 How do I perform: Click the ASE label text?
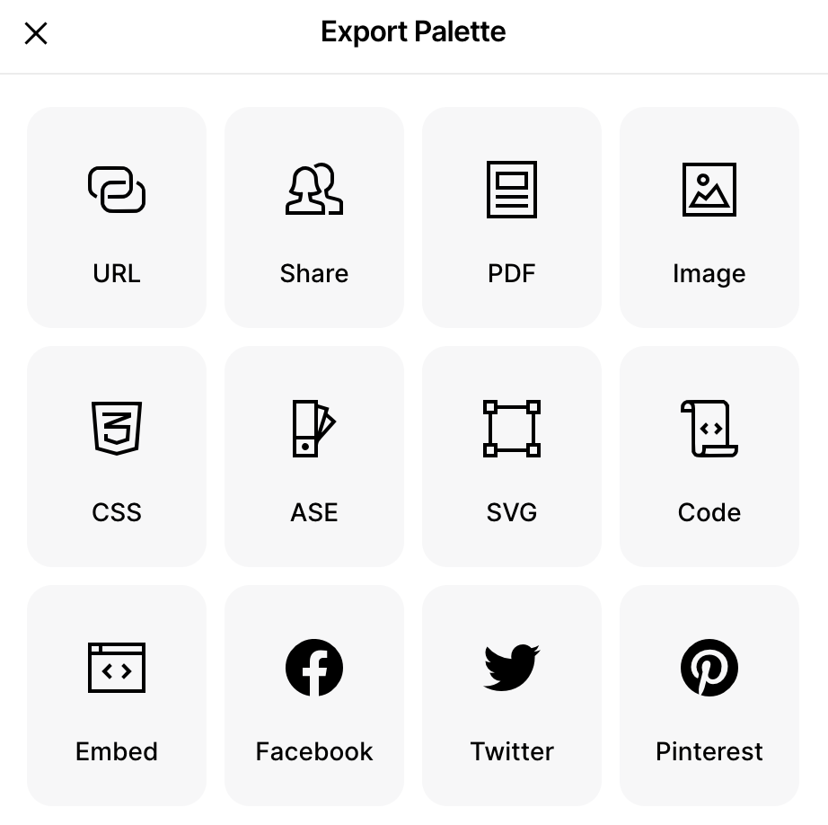(x=314, y=512)
